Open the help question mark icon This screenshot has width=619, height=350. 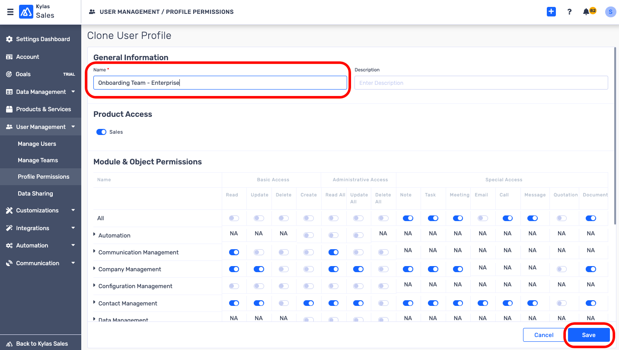(x=570, y=12)
